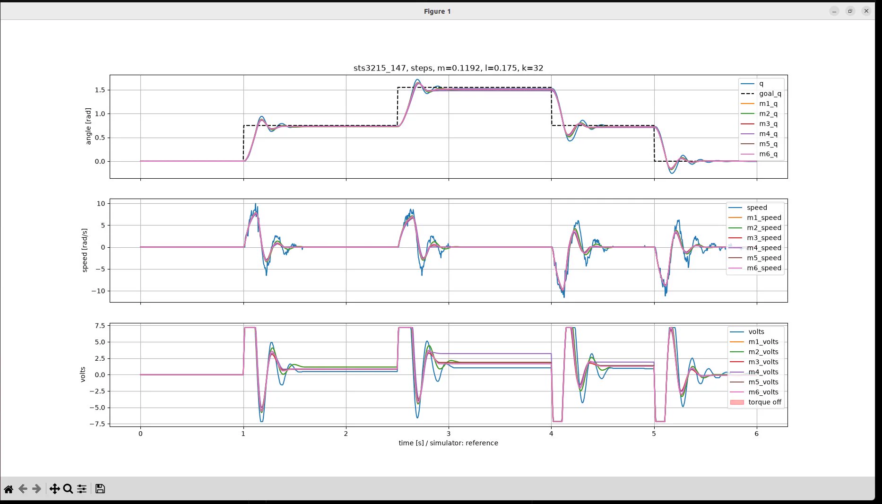This screenshot has width=882, height=504.
Task: Click the 'Figure 1' window title
Action: point(437,11)
